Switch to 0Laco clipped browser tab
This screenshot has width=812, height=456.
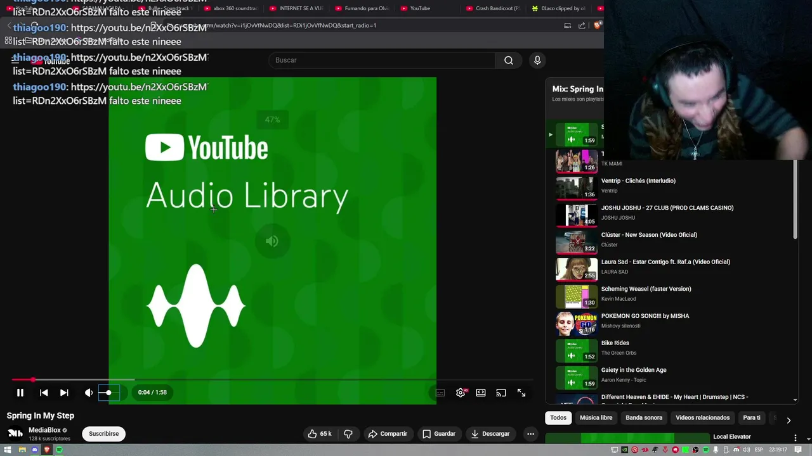point(559,8)
